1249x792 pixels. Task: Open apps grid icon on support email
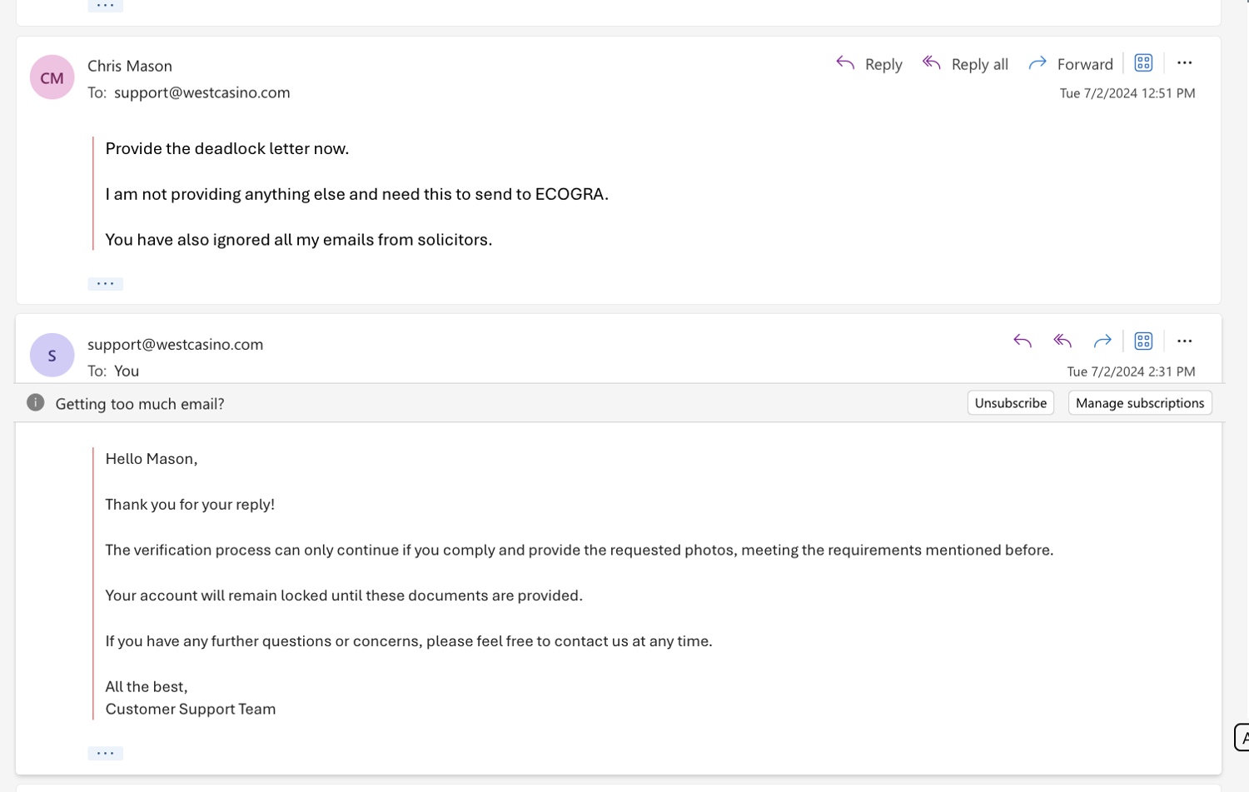1143,341
